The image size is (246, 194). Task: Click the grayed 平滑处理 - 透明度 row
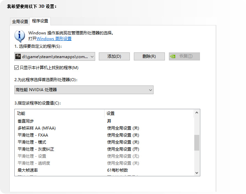click(104, 163)
